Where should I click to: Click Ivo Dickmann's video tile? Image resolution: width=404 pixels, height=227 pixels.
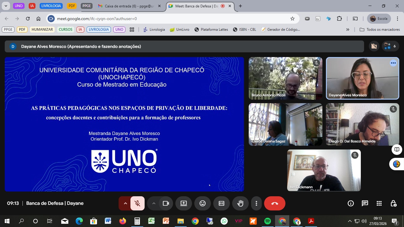[x=324, y=170]
